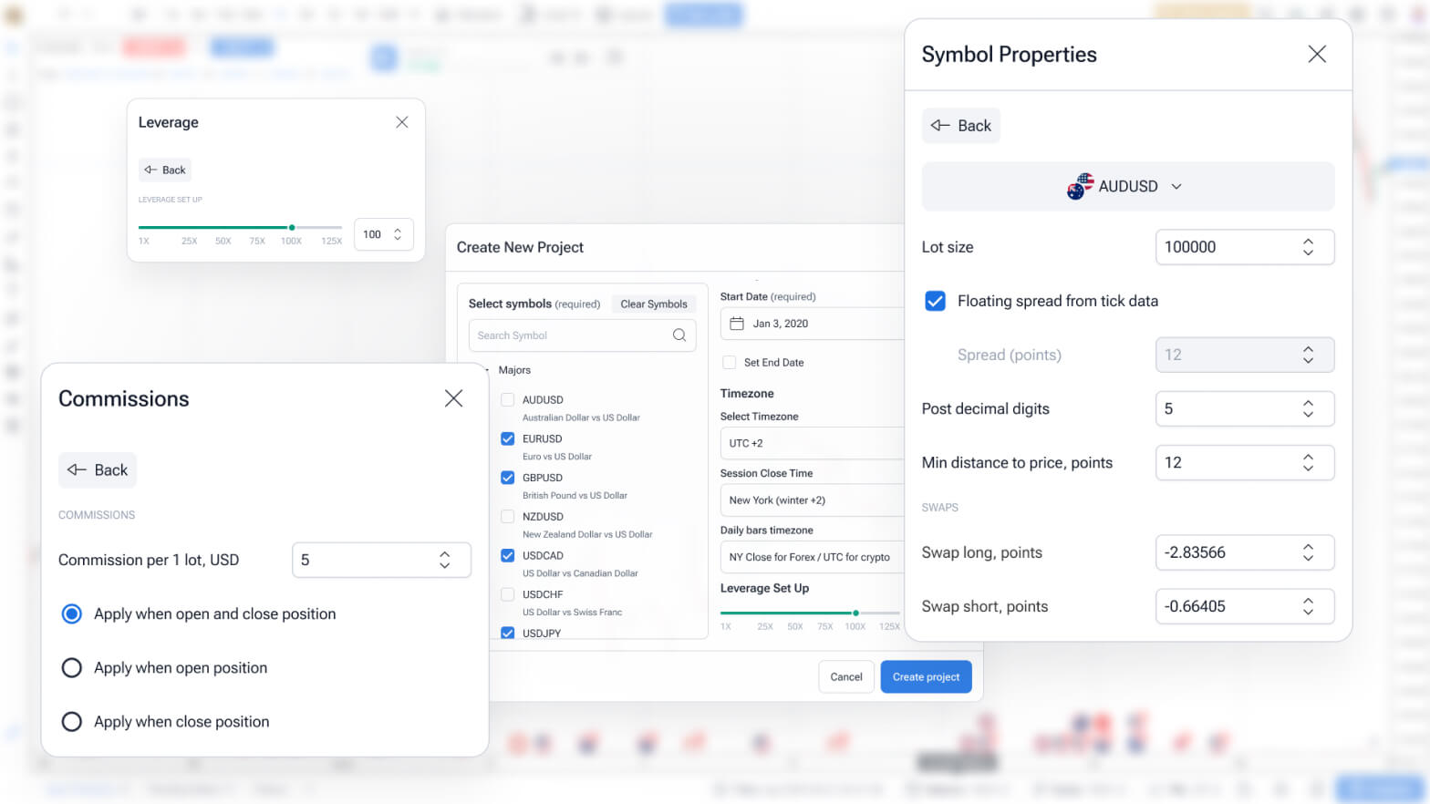The width and height of the screenshot is (1430, 804).
Task: Disable Floating spread from tick data
Action: tap(935, 301)
